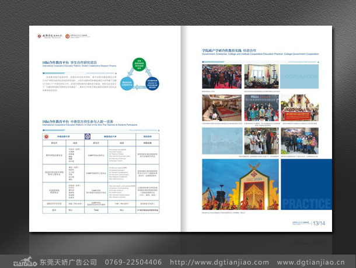Click the dark blue circle in the cycle diagram
Screen dimensions: 356x268
point(153,84)
